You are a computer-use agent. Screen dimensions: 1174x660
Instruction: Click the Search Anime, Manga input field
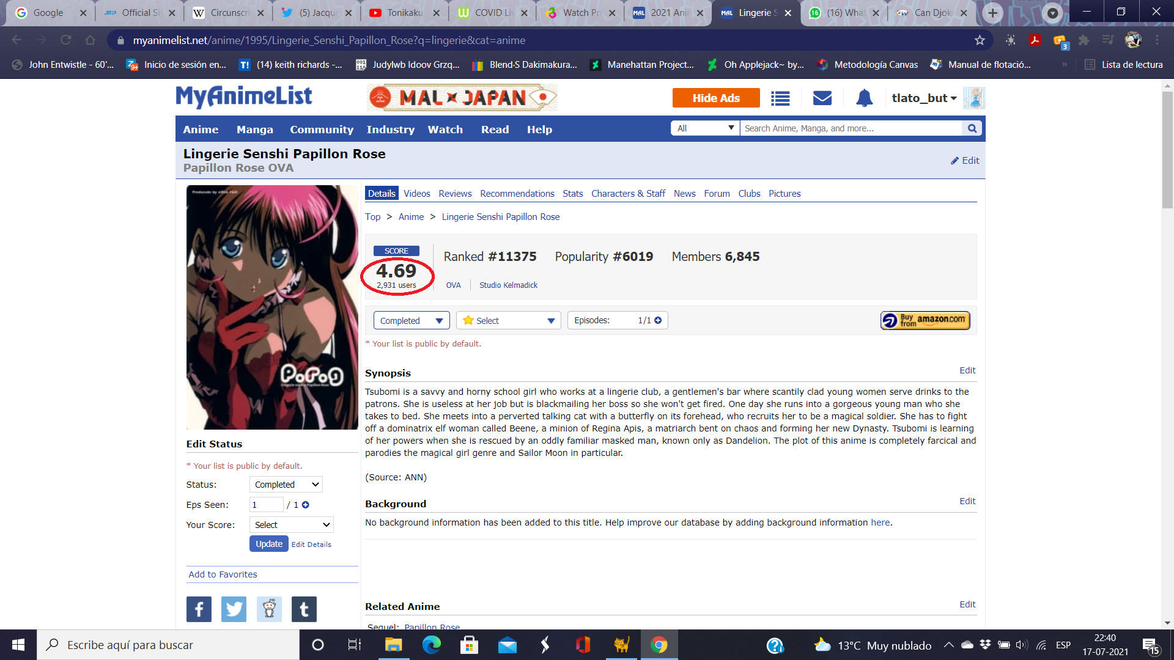pyautogui.click(x=852, y=128)
